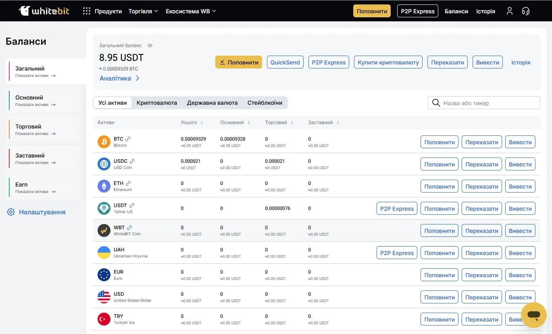Click Поповнити in the TRY row
The width and height of the screenshot is (552, 334).
[440, 319]
